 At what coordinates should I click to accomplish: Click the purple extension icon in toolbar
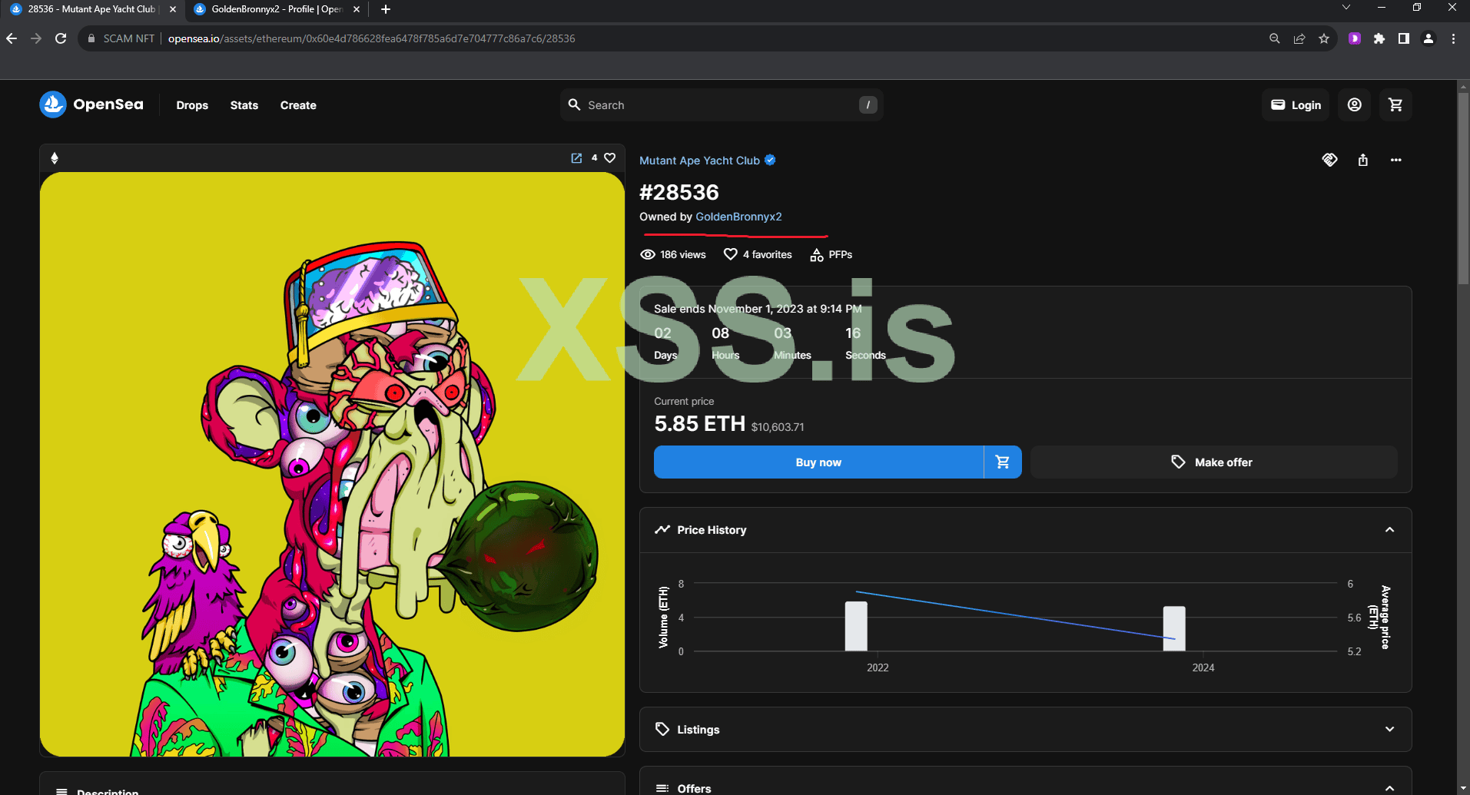(x=1355, y=38)
